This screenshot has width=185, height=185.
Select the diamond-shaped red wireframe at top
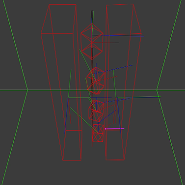92,41
